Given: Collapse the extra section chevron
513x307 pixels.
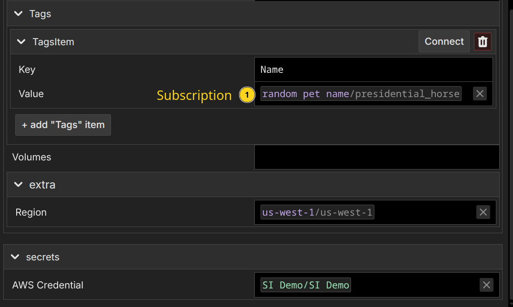Looking at the screenshot, I should coord(19,185).
